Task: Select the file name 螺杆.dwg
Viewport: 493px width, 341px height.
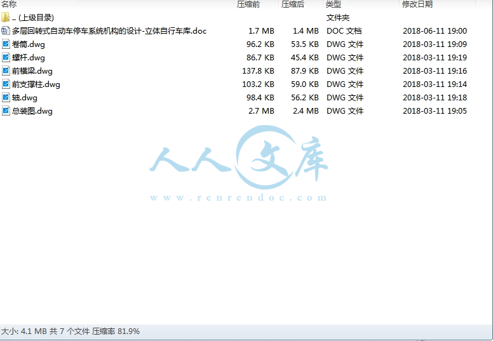Action: tap(29, 58)
